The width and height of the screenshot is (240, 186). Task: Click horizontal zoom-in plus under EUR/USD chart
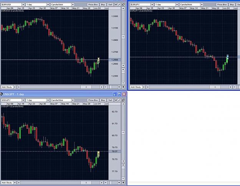pos(119,87)
